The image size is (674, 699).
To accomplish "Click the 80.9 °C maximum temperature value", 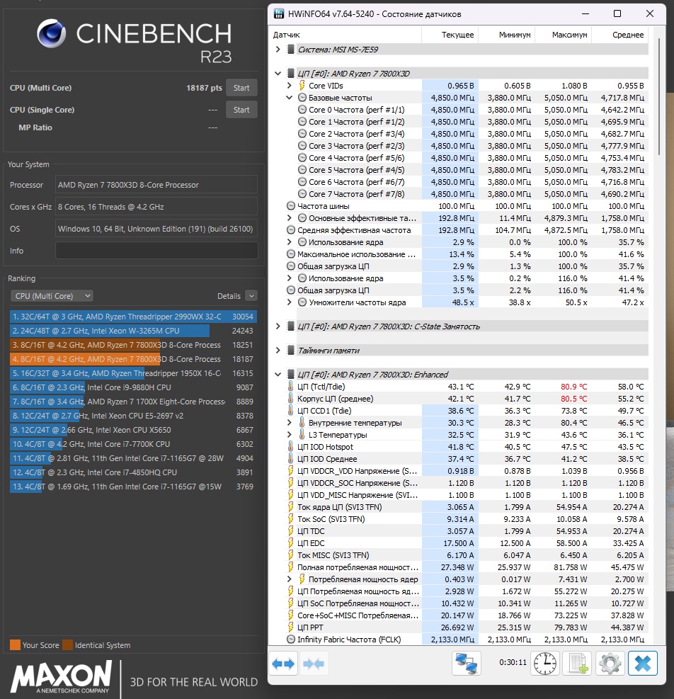I will (573, 387).
